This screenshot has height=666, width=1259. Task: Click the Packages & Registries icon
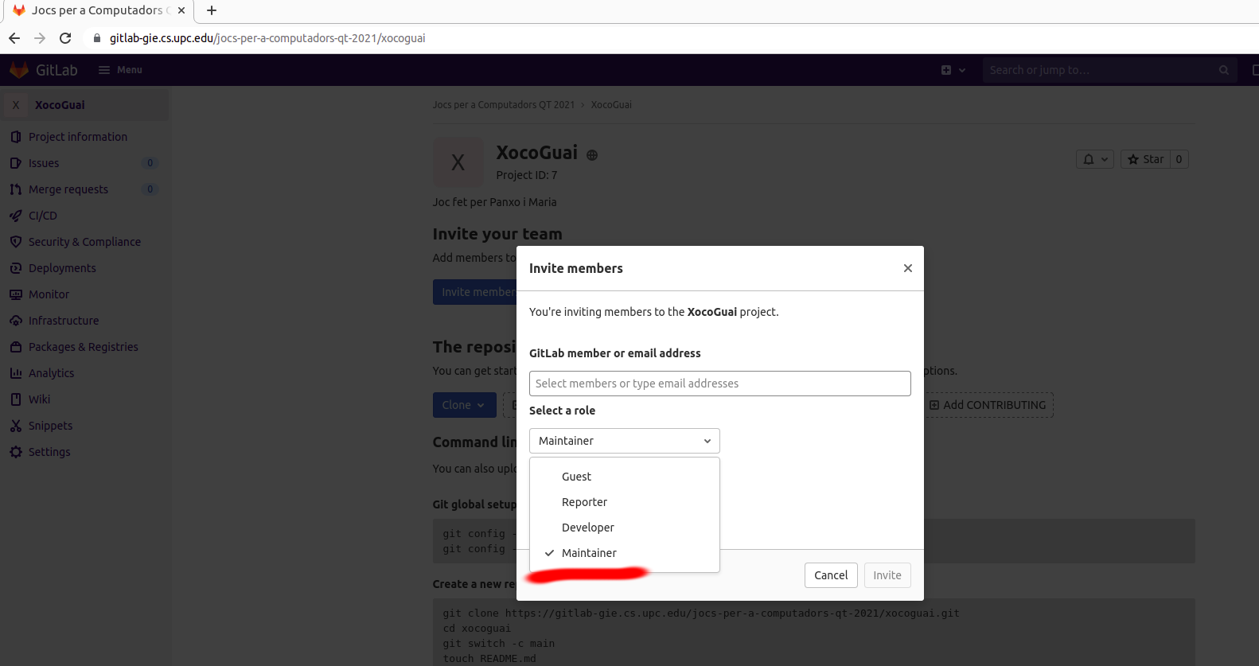click(x=15, y=347)
